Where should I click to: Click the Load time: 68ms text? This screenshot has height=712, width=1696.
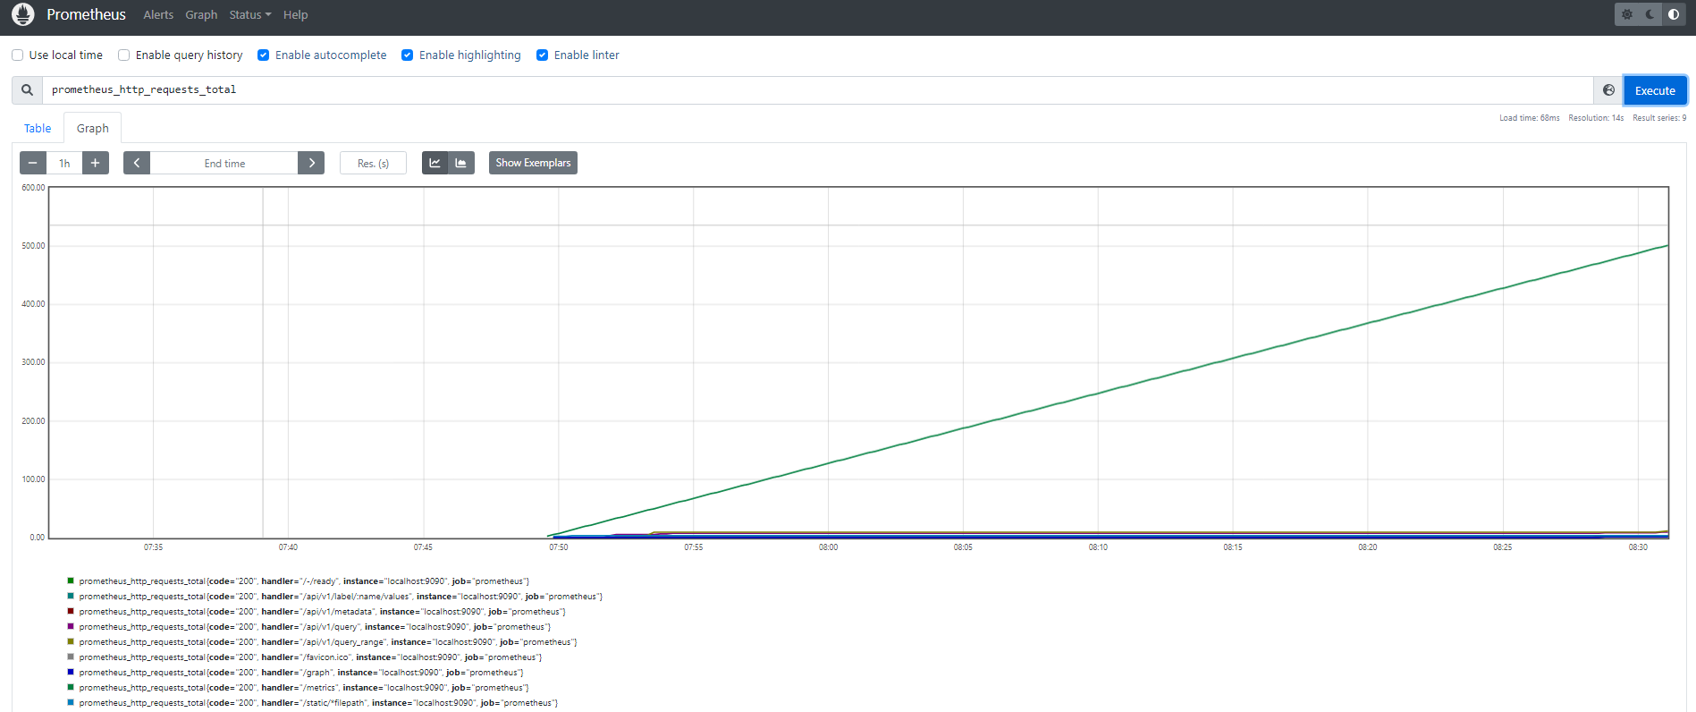tap(1529, 118)
